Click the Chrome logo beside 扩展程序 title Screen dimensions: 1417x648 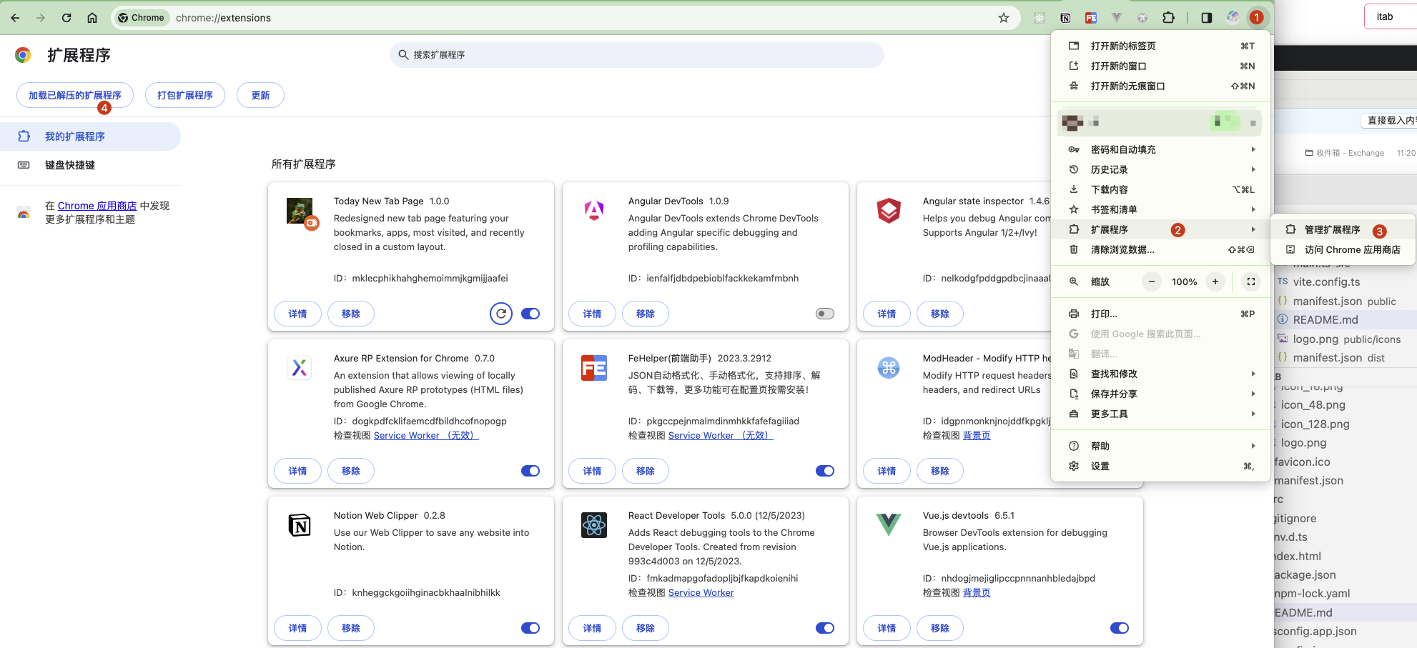point(23,55)
